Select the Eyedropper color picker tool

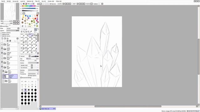[31, 32]
